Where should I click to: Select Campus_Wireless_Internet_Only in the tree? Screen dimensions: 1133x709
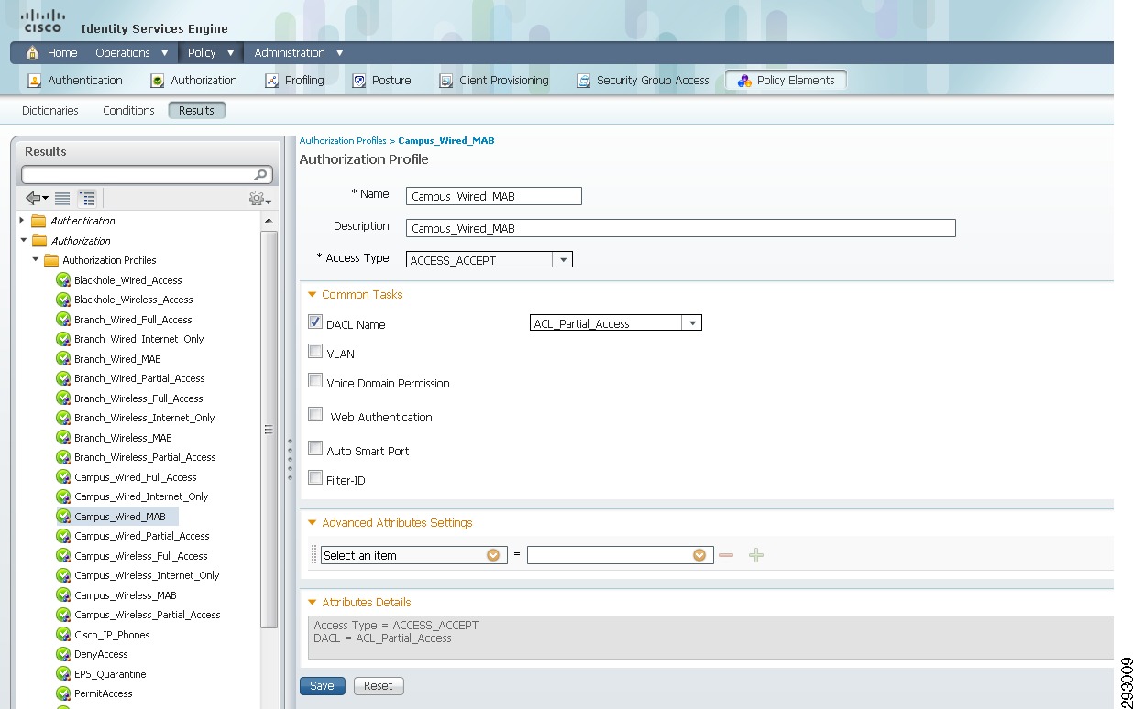point(147,575)
